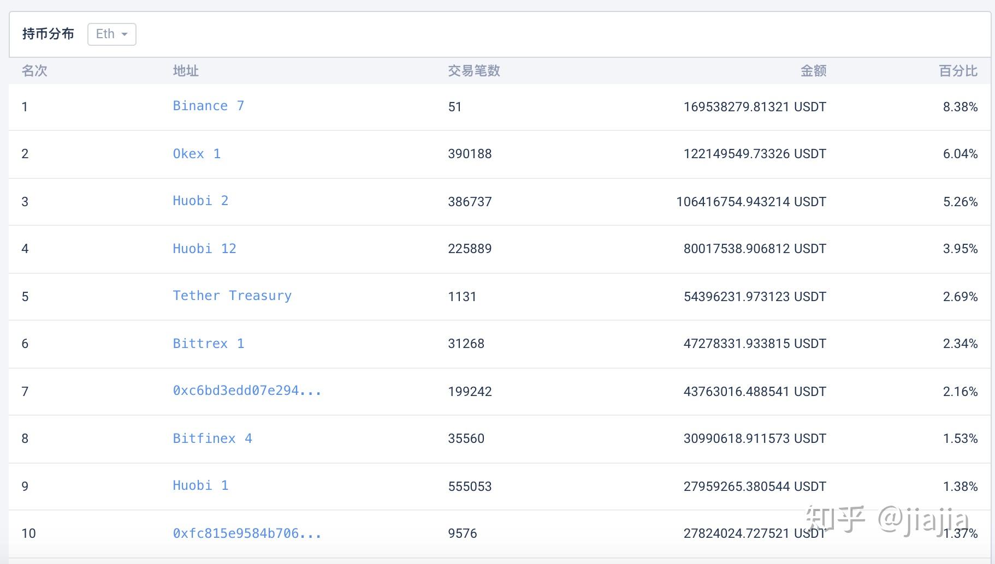Click the 8.38% percentage value
The width and height of the screenshot is (995, 564).
960,107
